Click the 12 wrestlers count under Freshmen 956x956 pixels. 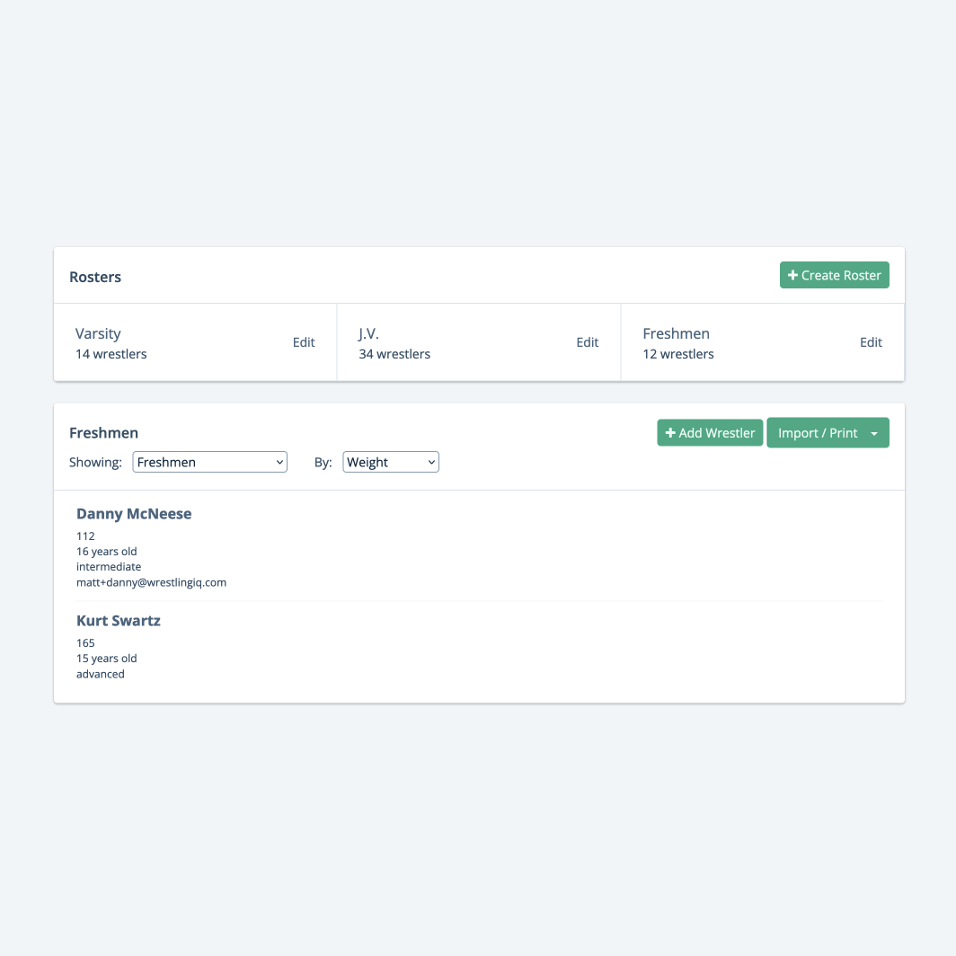point(678,354)
